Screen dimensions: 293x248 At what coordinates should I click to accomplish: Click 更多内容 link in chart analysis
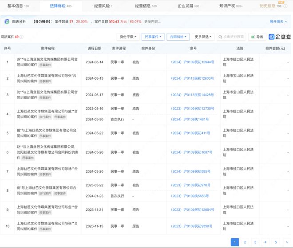coord(152,22)
